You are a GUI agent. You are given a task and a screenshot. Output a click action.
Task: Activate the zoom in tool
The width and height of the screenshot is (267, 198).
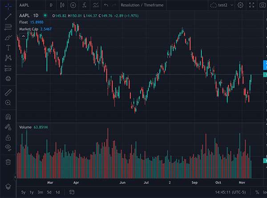tap(8, 103)
